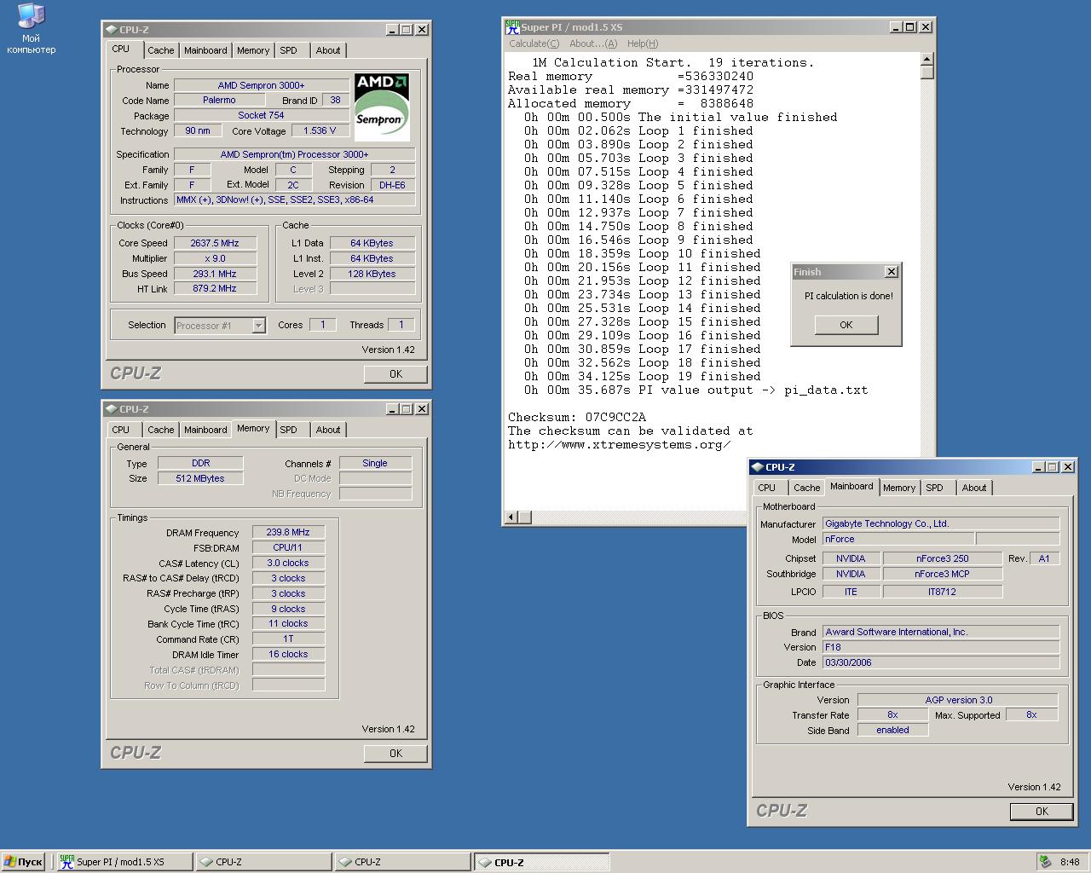Select Cache tab in Memory CPU-Z window

(160, 430)
